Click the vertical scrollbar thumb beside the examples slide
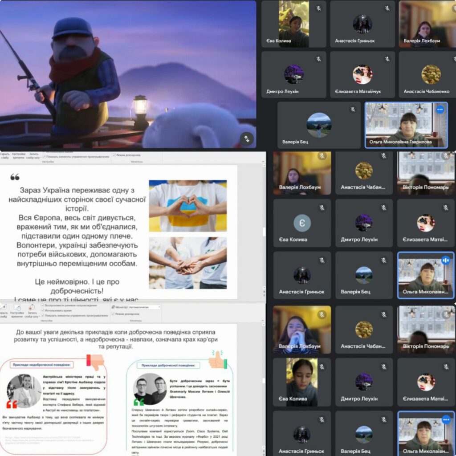Screen dimensions: 456x456 [264, 380]
